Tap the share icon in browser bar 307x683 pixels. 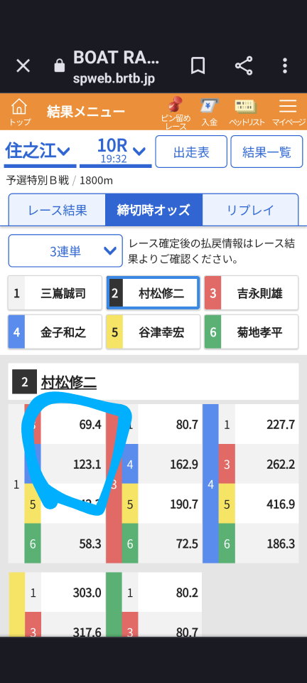click(244, 66)
